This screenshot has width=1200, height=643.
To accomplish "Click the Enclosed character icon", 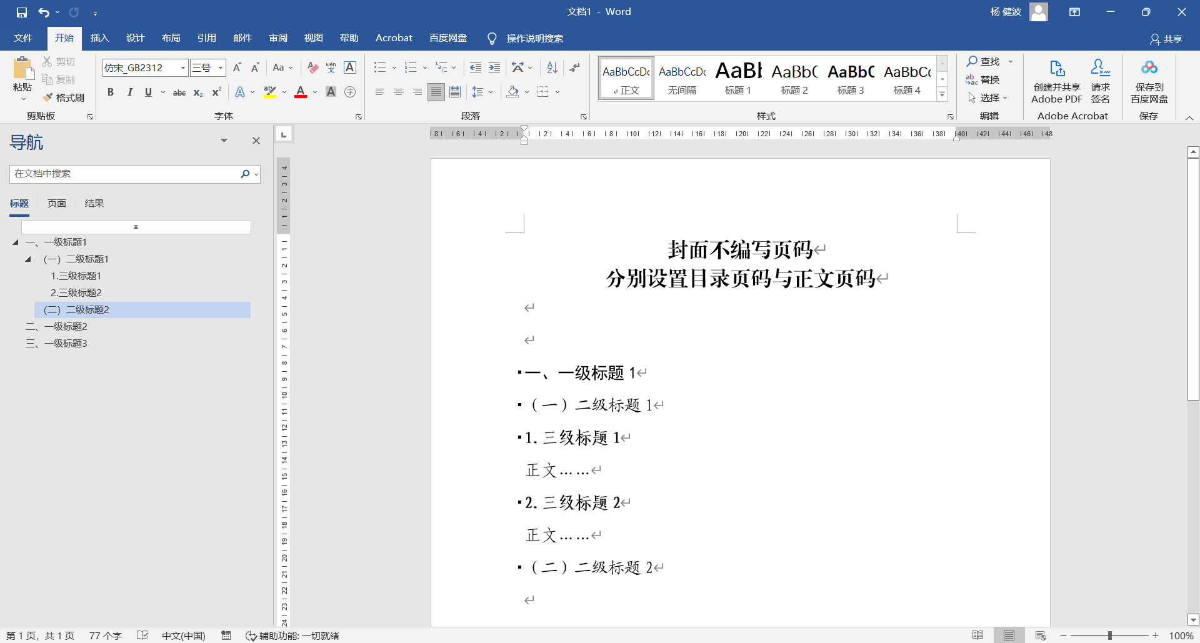I will (350, 92).
